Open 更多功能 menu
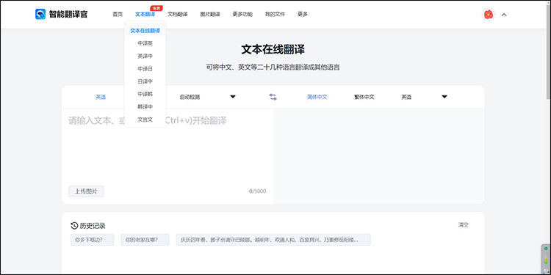This screenshot has height=275, width=551. 242,15
